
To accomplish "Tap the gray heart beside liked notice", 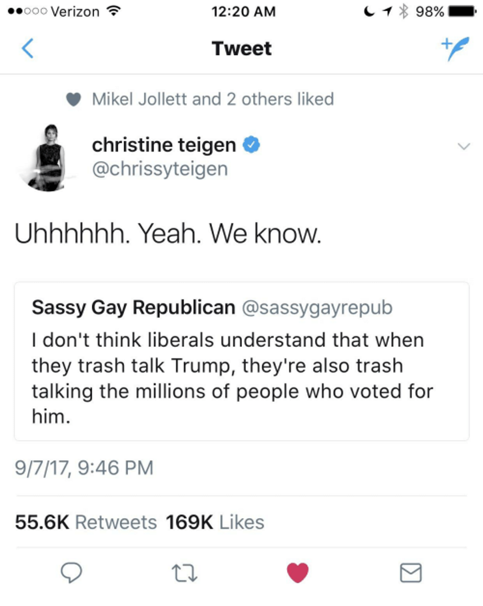I will [x=73, y=100].
